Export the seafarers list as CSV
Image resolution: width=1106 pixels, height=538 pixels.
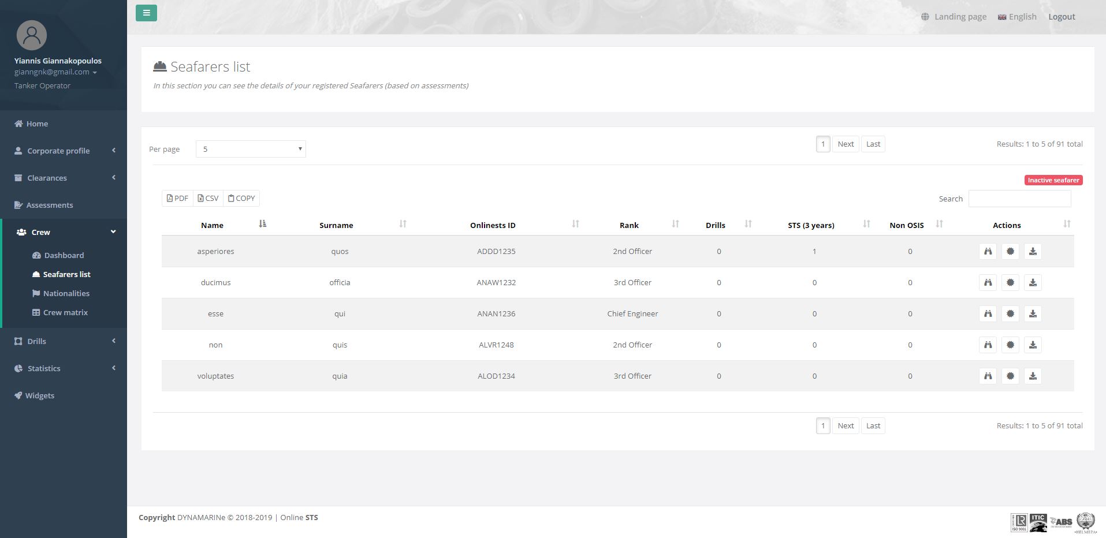coord(208,199)
